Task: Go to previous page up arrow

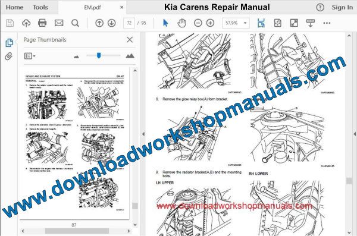Action: coord(99,23)
